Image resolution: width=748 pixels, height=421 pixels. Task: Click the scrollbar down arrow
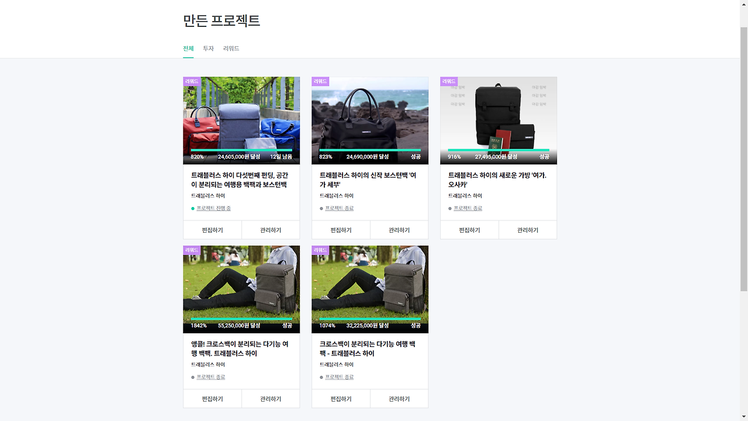tap(744, 416)
